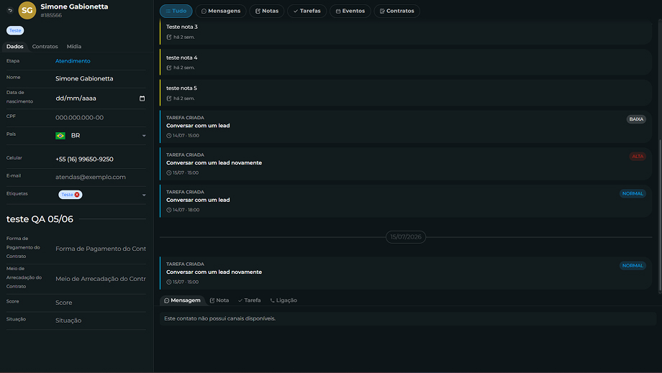Viewport: 662px width, 373px height.
Task: Click the note icon under teste nota 5
Action: coord(169,98)
